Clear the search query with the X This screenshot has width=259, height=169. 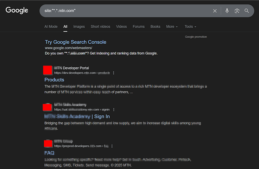pos(215,11)
